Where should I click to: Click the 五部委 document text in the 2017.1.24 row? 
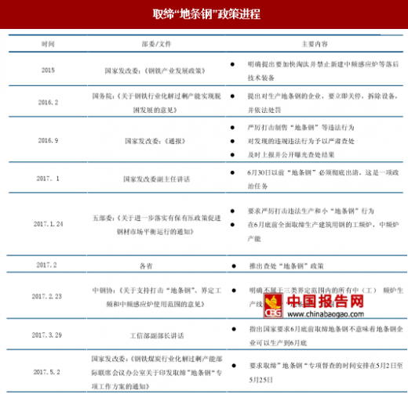[x=156, y=225]
